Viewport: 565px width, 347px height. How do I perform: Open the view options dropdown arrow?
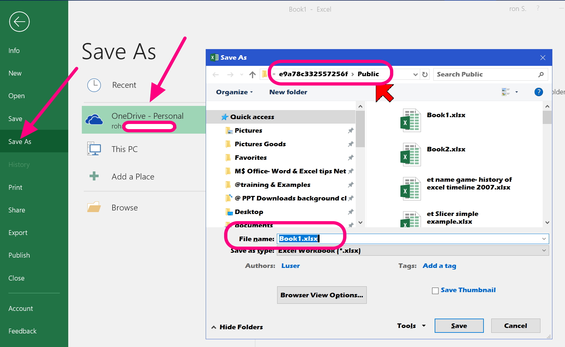516,92
